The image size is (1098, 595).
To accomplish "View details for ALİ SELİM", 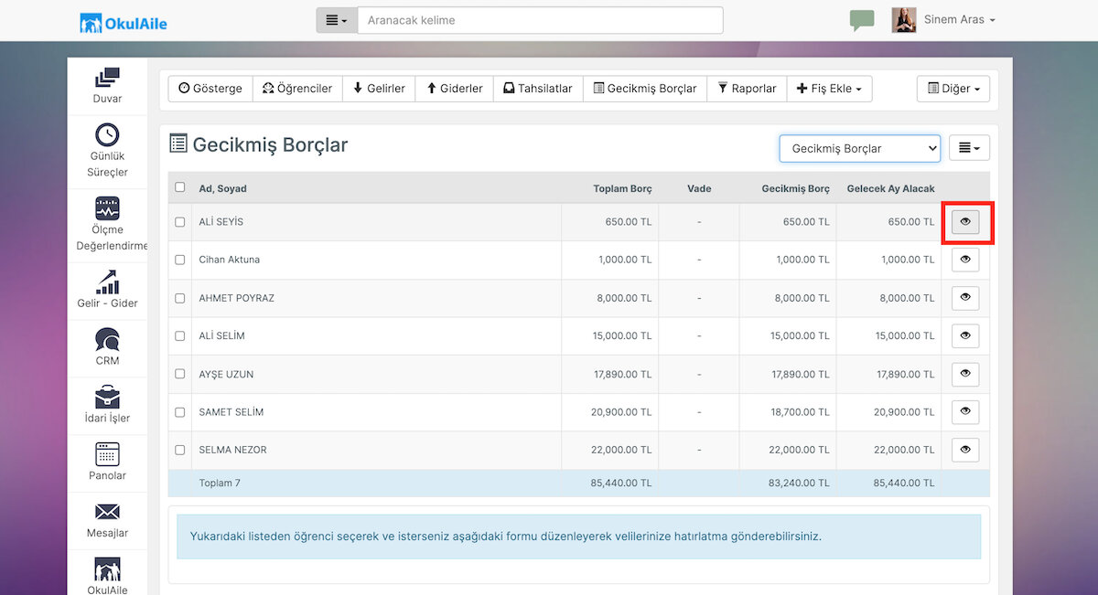I will click(965, 335).
